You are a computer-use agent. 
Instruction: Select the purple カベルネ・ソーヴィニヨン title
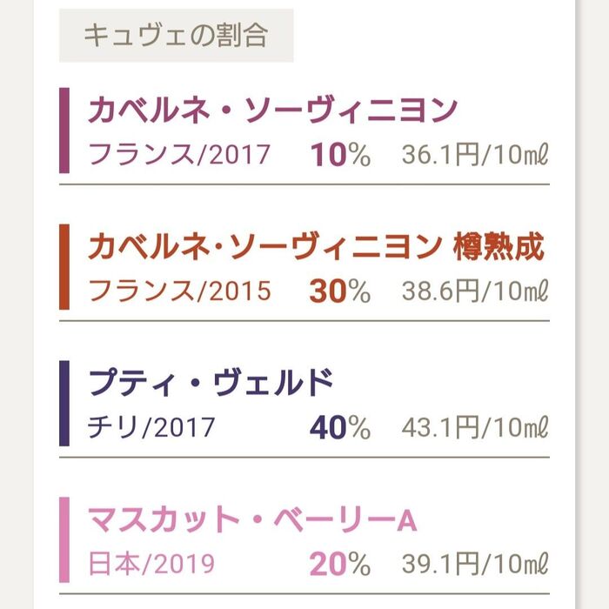click(x=272, y=111)
